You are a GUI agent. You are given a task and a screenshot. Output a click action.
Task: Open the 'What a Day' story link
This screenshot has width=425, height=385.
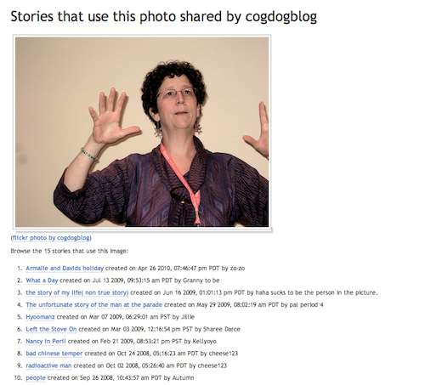pyautogui.click(x=42, y=280)
